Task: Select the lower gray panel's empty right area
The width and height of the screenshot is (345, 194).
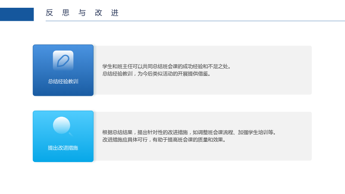Action: pos(295,136)
